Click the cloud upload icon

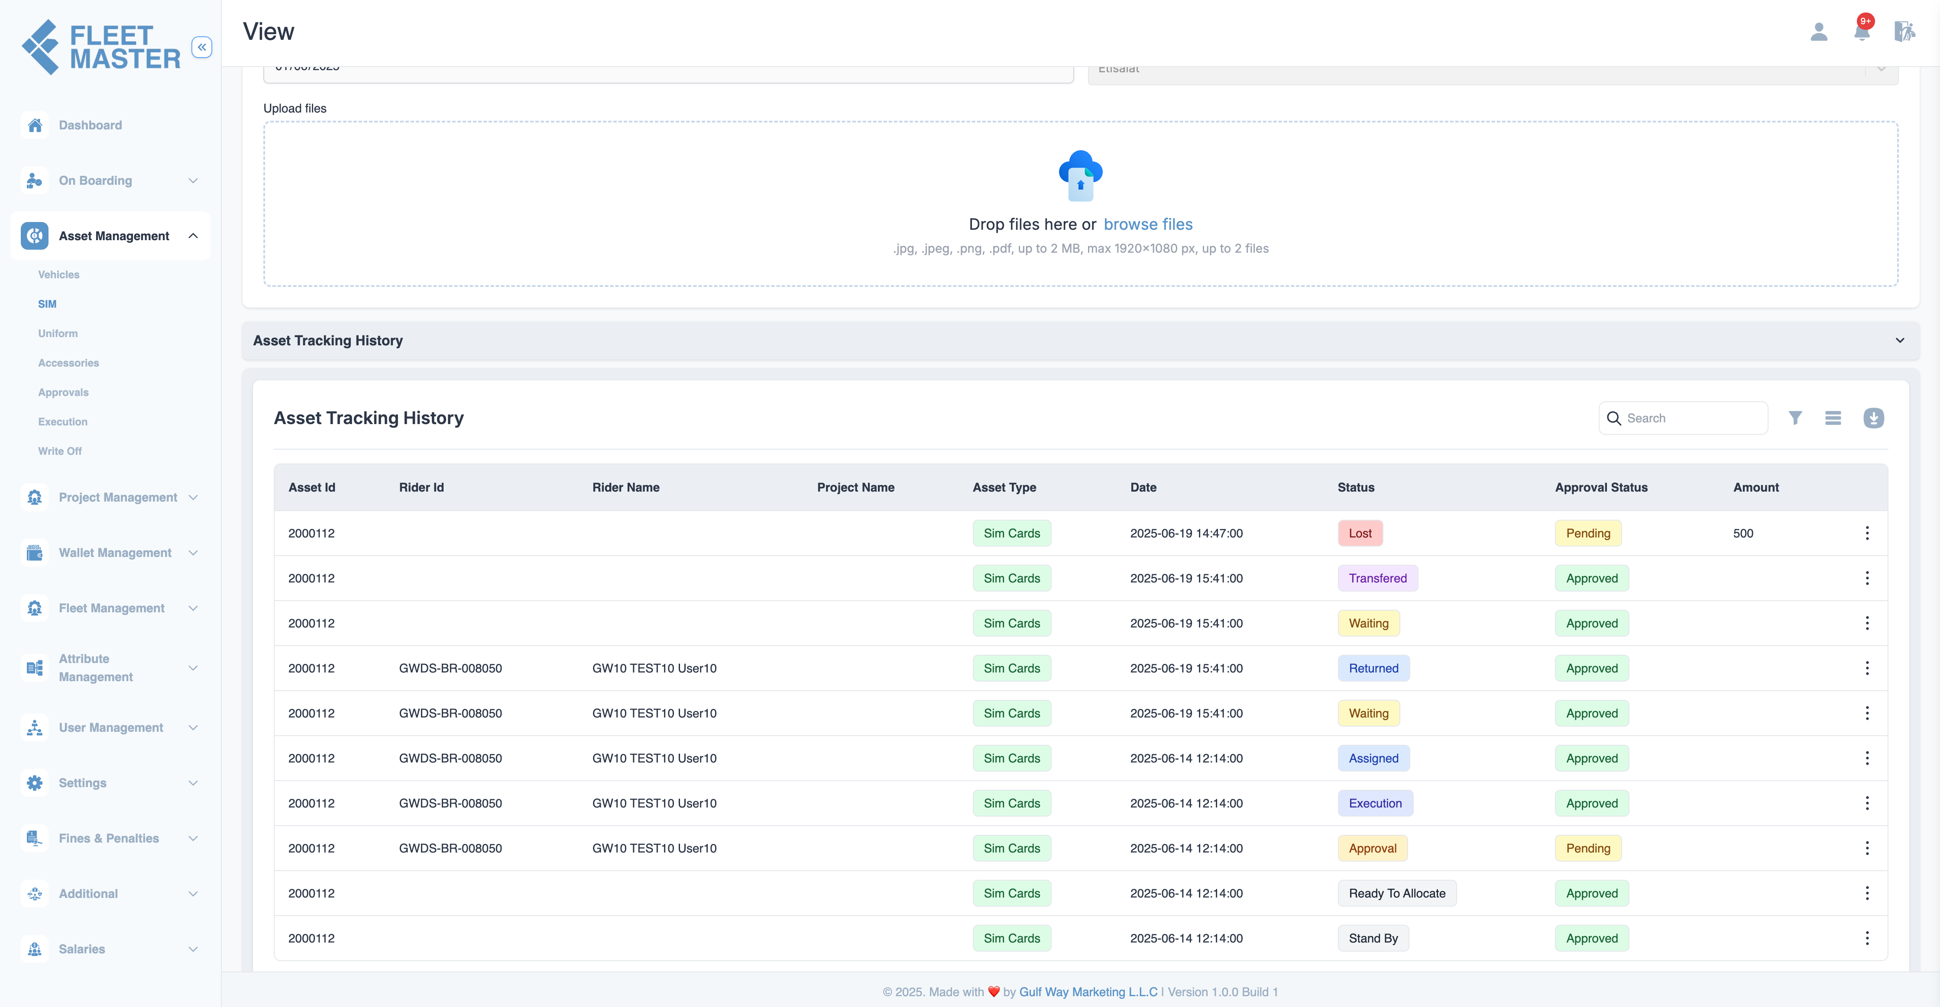pos(1081,175)
